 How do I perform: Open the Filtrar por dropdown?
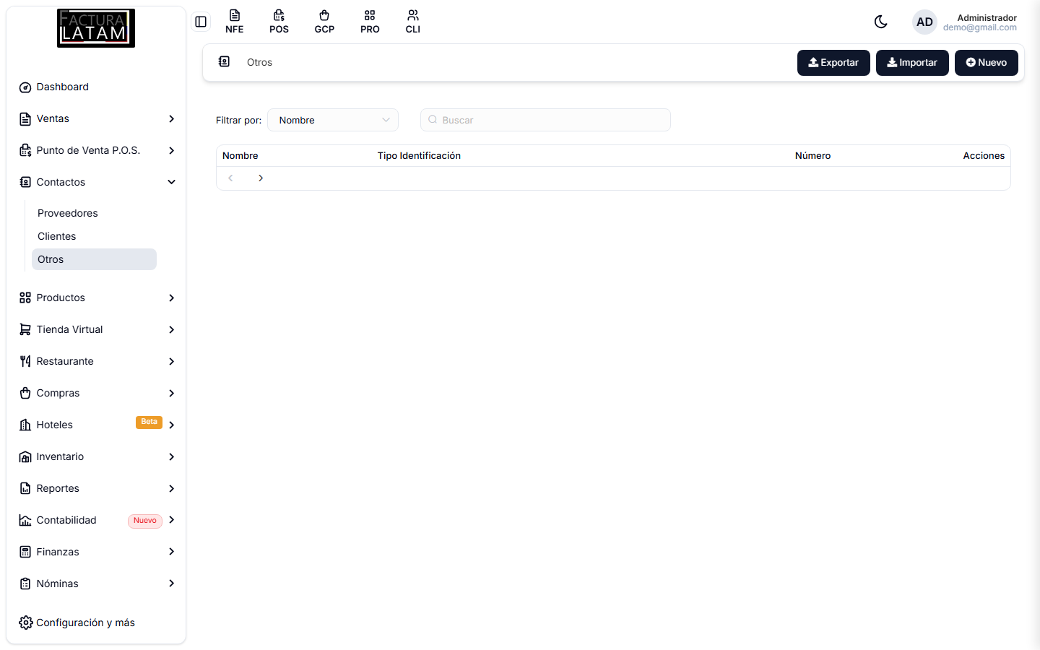[x=333, y=120]
